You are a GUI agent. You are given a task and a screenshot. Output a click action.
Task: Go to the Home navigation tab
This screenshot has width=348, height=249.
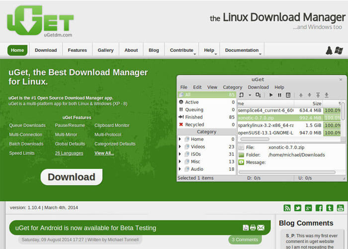pos(17,50)
